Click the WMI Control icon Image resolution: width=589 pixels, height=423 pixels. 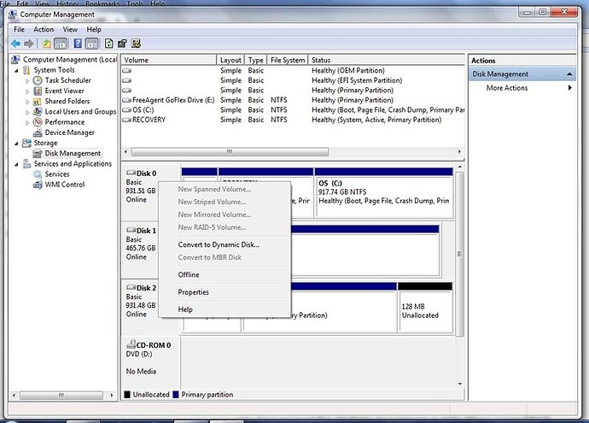[38, 185]
